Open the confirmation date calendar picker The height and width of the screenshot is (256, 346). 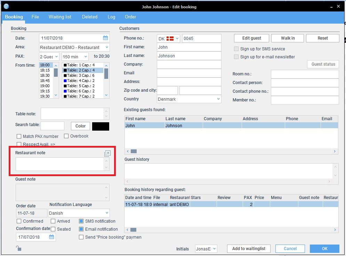point(51,237)
